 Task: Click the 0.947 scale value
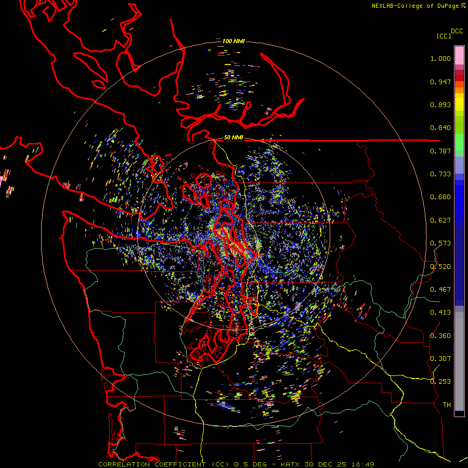[440, 82]
